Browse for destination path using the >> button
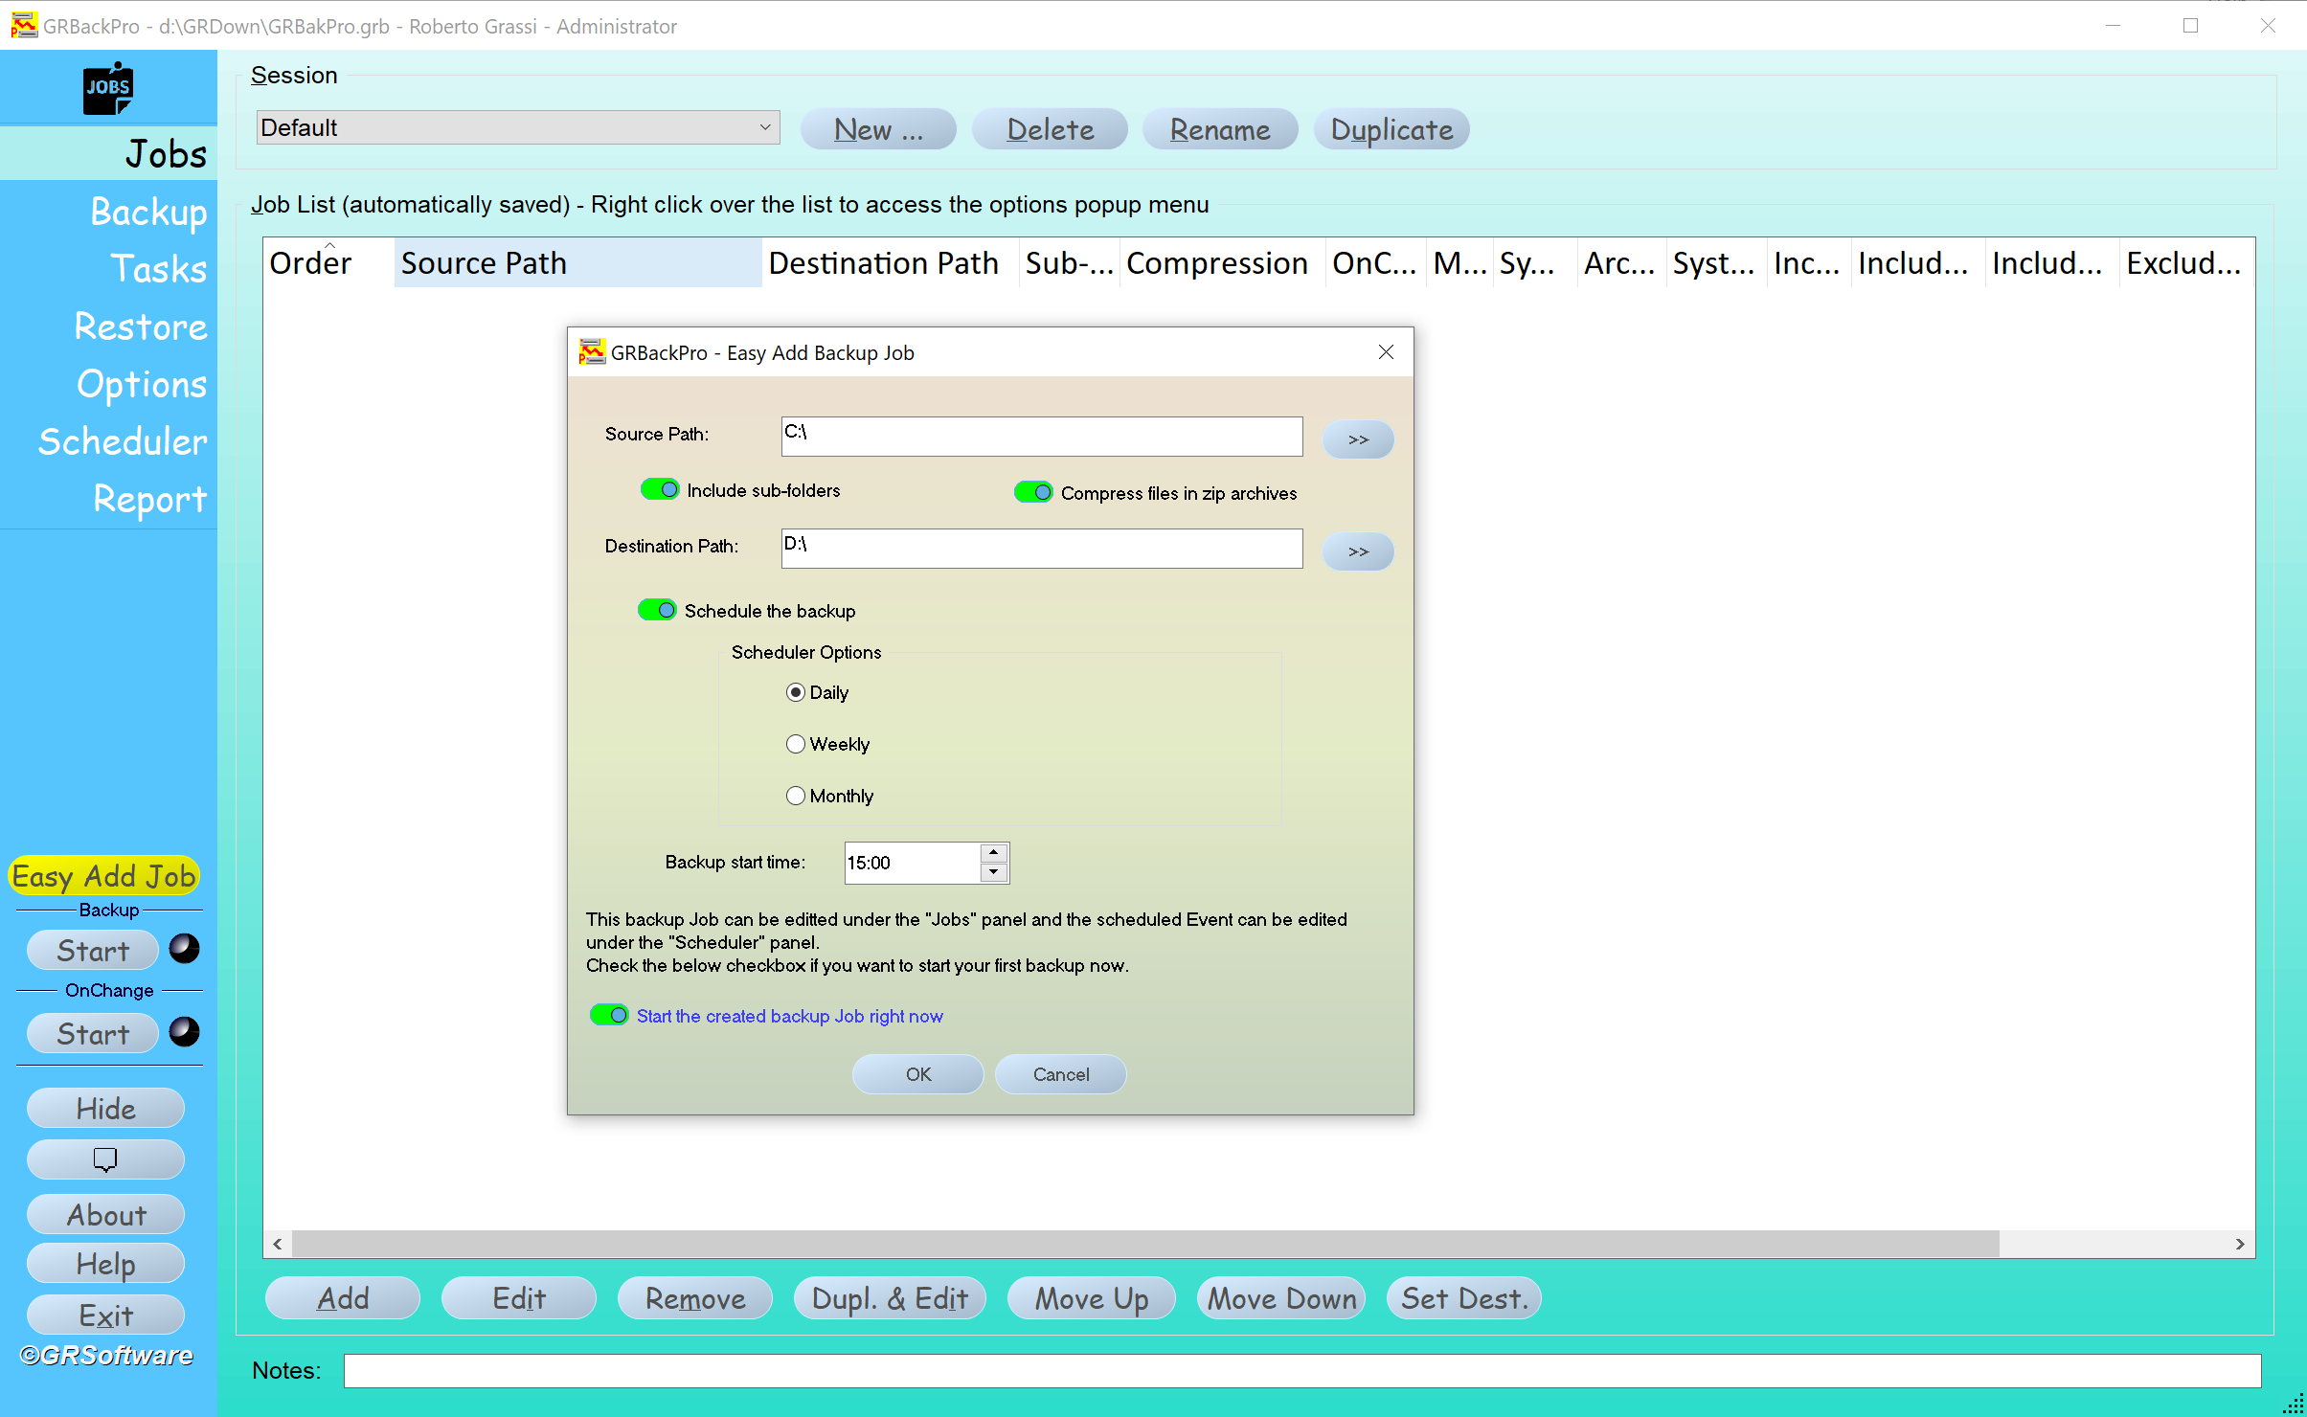The height and width of the screenshot is (1417, 2307). pos(1357,551)
